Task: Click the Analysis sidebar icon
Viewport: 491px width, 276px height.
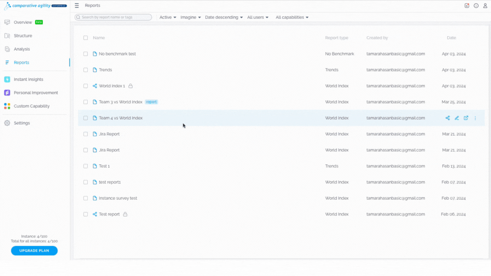Action: pyautogui.click(x=7, y=49)
